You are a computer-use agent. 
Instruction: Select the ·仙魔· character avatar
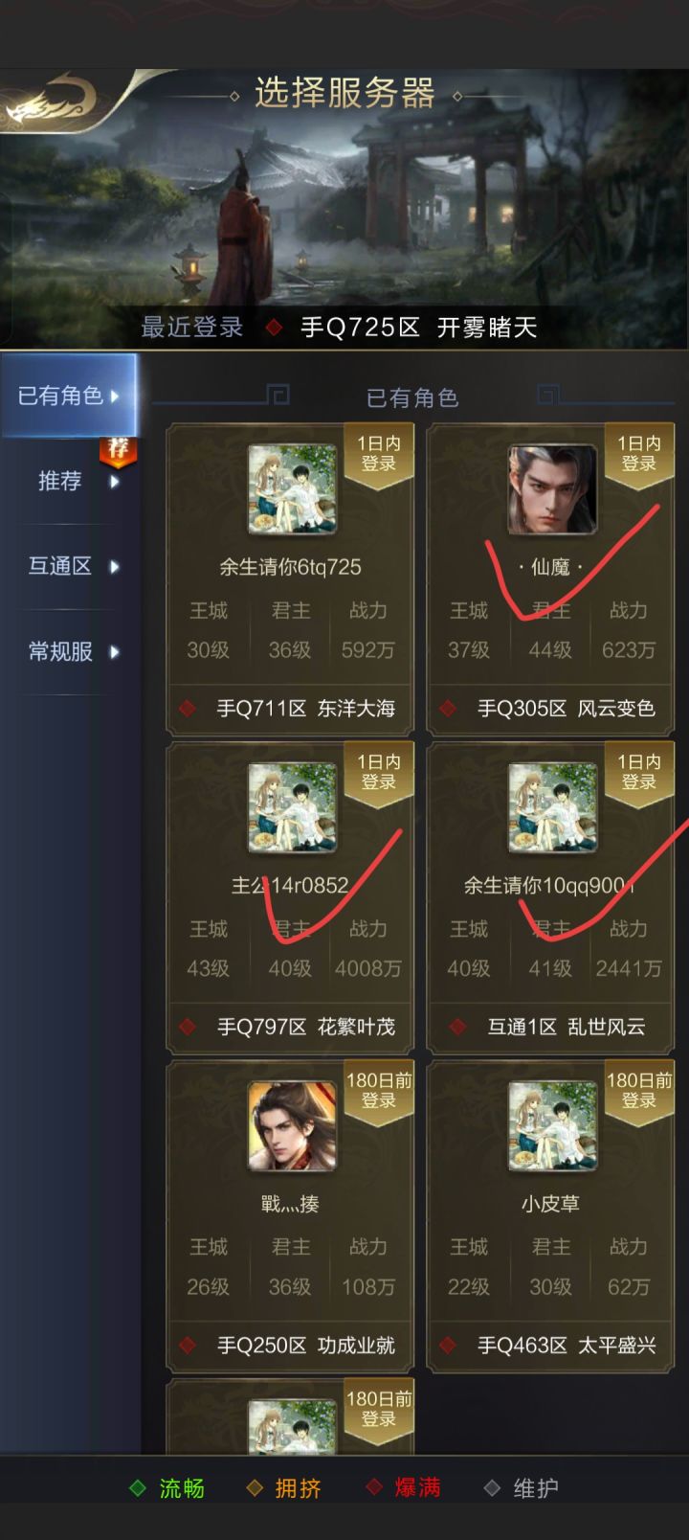pos(552,489)
